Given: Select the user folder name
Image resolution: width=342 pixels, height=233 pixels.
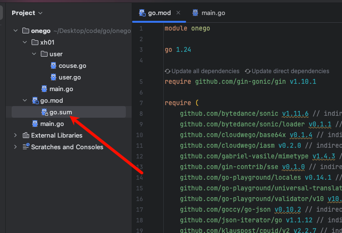Looking at the screenshot, I should tap(56, 54).
